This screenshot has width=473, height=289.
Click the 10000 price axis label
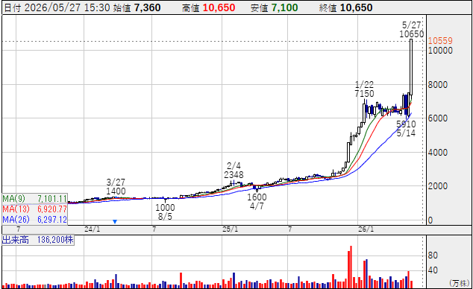pos(440,50)
